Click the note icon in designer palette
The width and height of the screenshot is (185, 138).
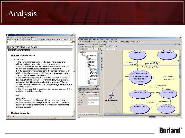pyautogui.click(x=101, y=67)
